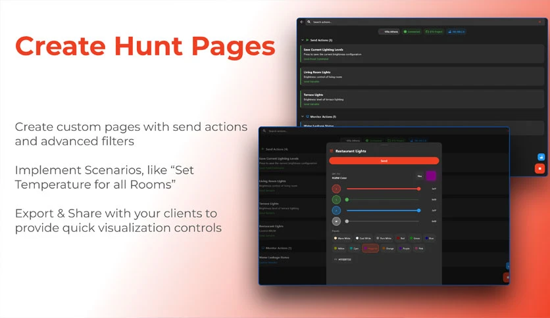Screen dimensions: 550x318
Task: Open Living Room Lights card in rear window
Action: coord(422,76)
